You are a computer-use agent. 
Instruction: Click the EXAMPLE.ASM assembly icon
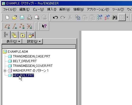(x=5, y=52)
